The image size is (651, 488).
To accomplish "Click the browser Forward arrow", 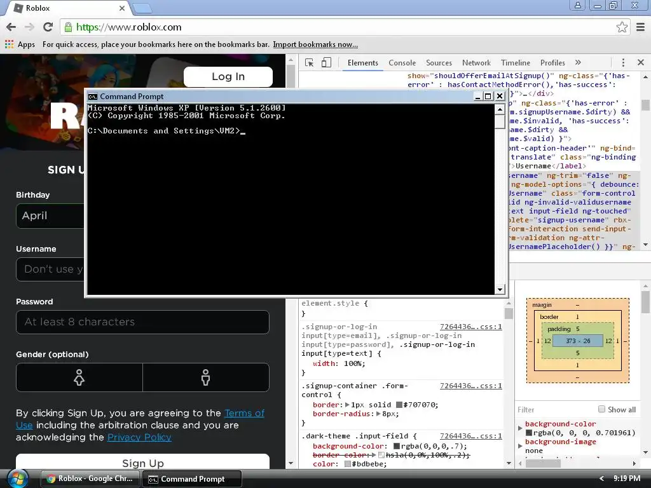I will (x=29, y=27).
